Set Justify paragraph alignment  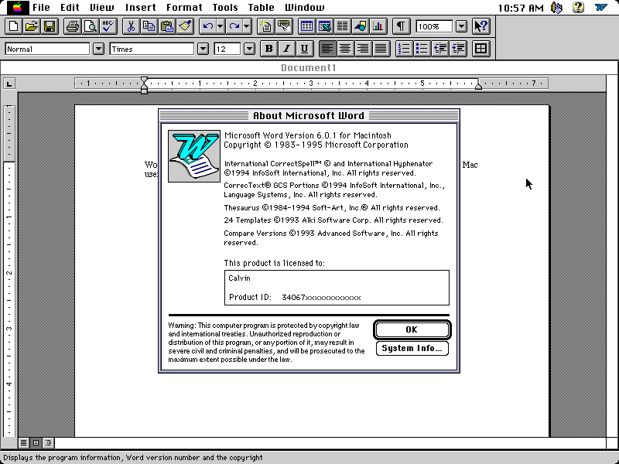click(x=381, y=49)
